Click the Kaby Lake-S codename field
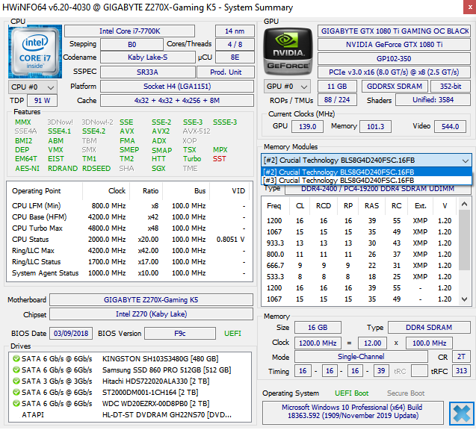The image size is (476, 430). [147, 57]
